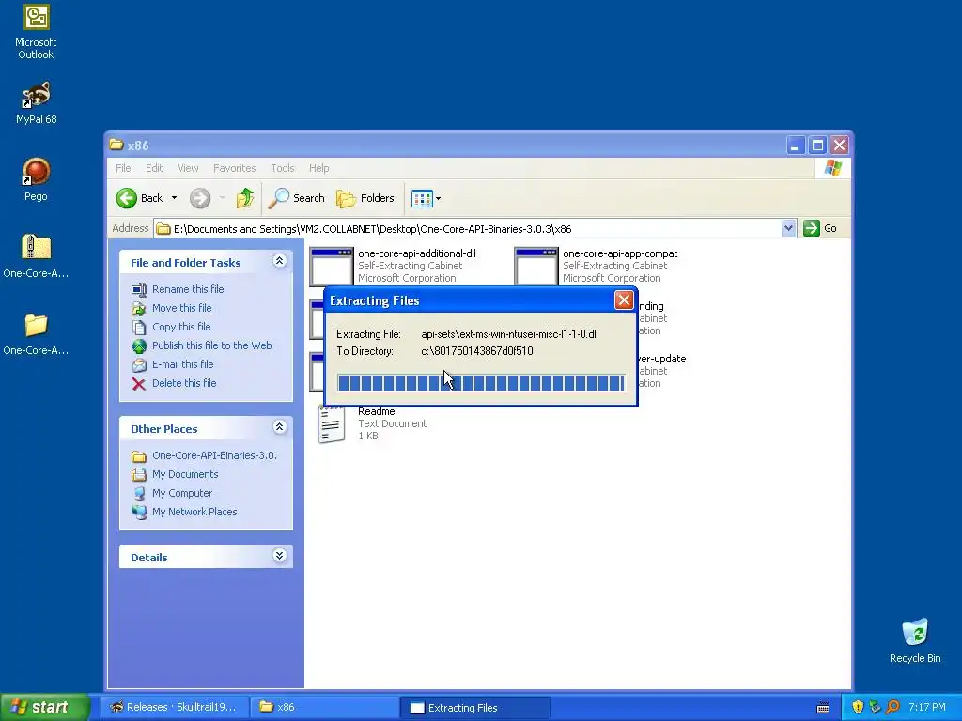Click the 7:17 PM clock
The image size is (962, 721).
click(927, 708)
